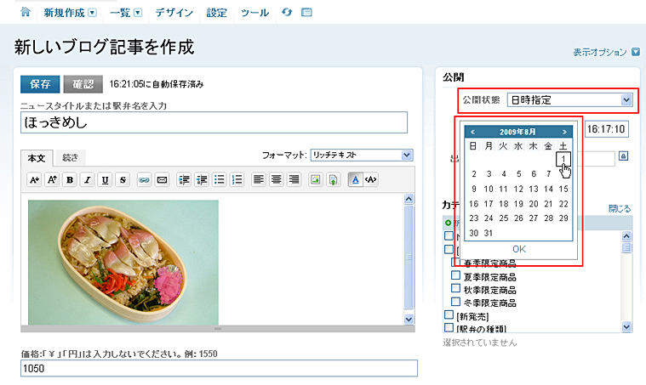Click the price input field containing 1050
The height and width of the screenshot is (385, 646).
(219, 368)
